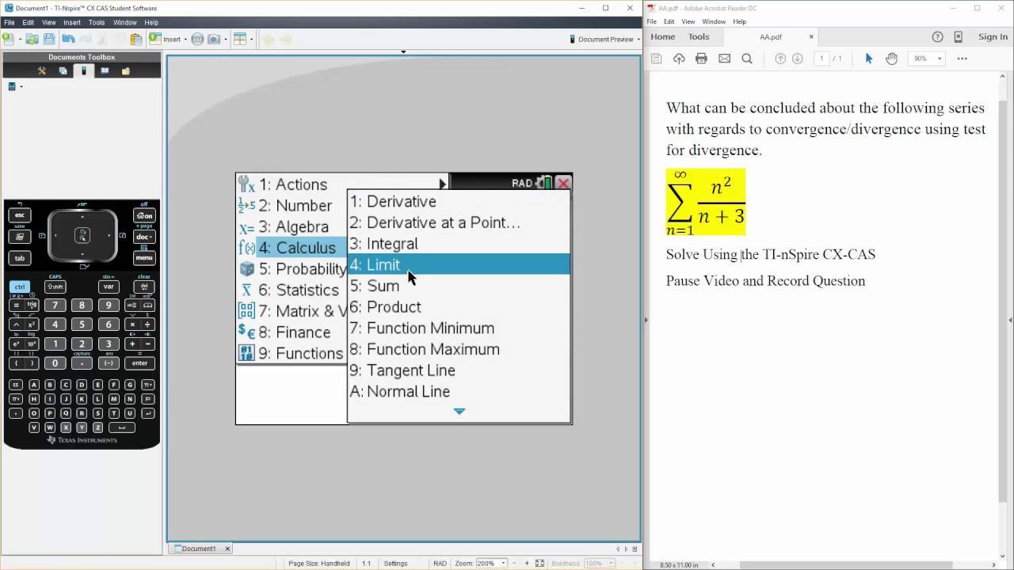
Task: Click the enter key on calculator keypad
Action: click(139, 363)
